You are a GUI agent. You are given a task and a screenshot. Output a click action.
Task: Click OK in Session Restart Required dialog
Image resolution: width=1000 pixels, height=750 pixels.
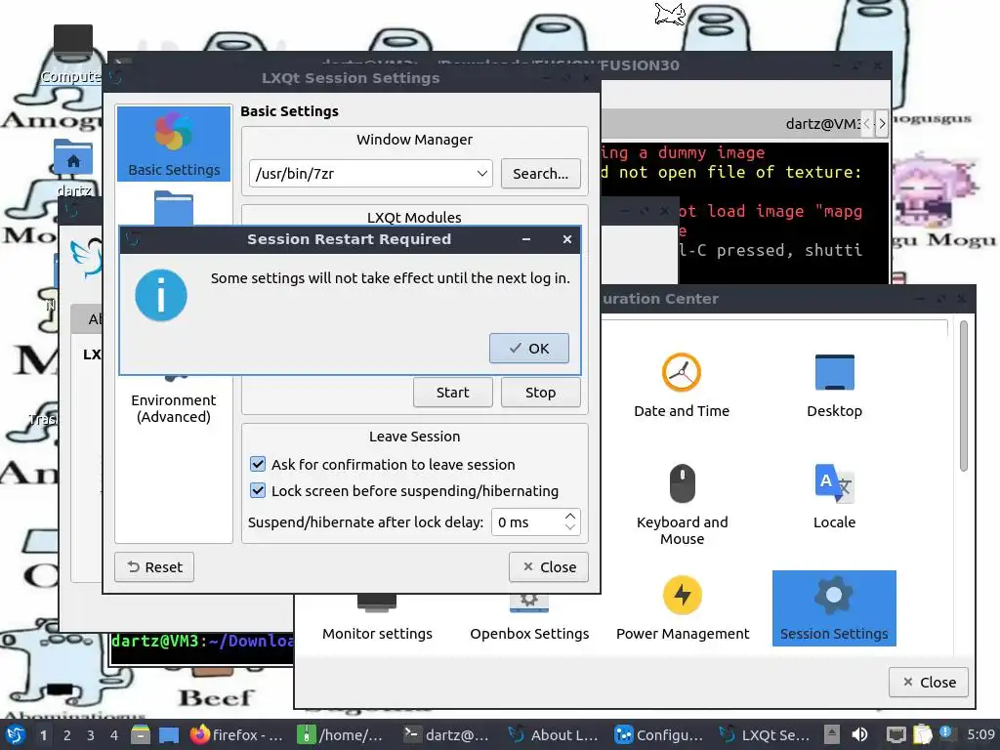point(528,349)
